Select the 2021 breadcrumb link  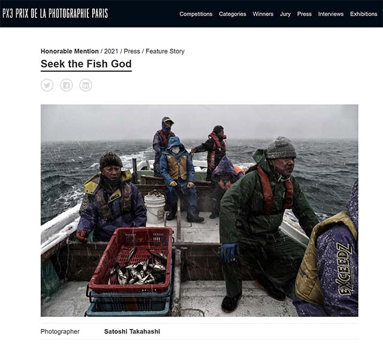pos(111,52)
